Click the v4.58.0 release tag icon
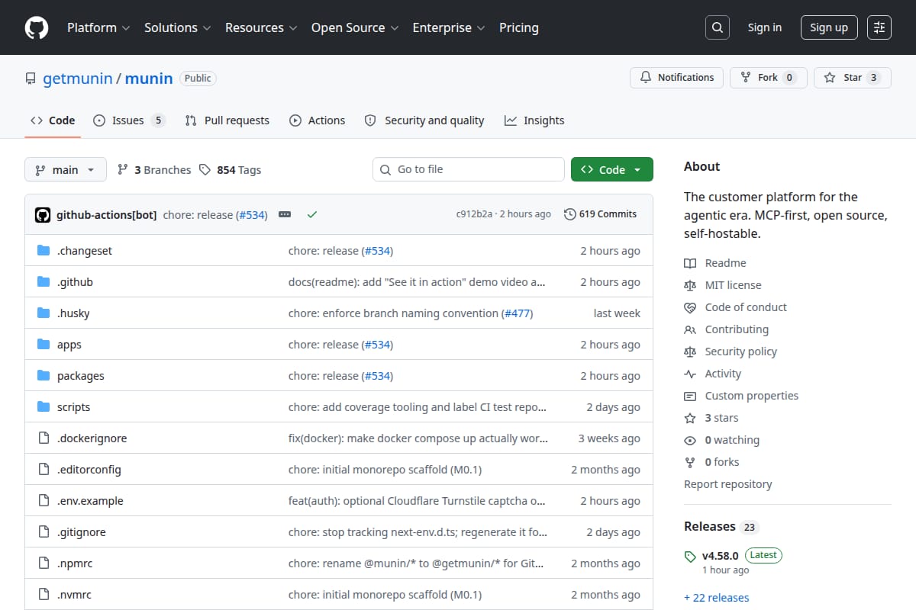Viewport: 916px width, 610px height. [690, 556]
